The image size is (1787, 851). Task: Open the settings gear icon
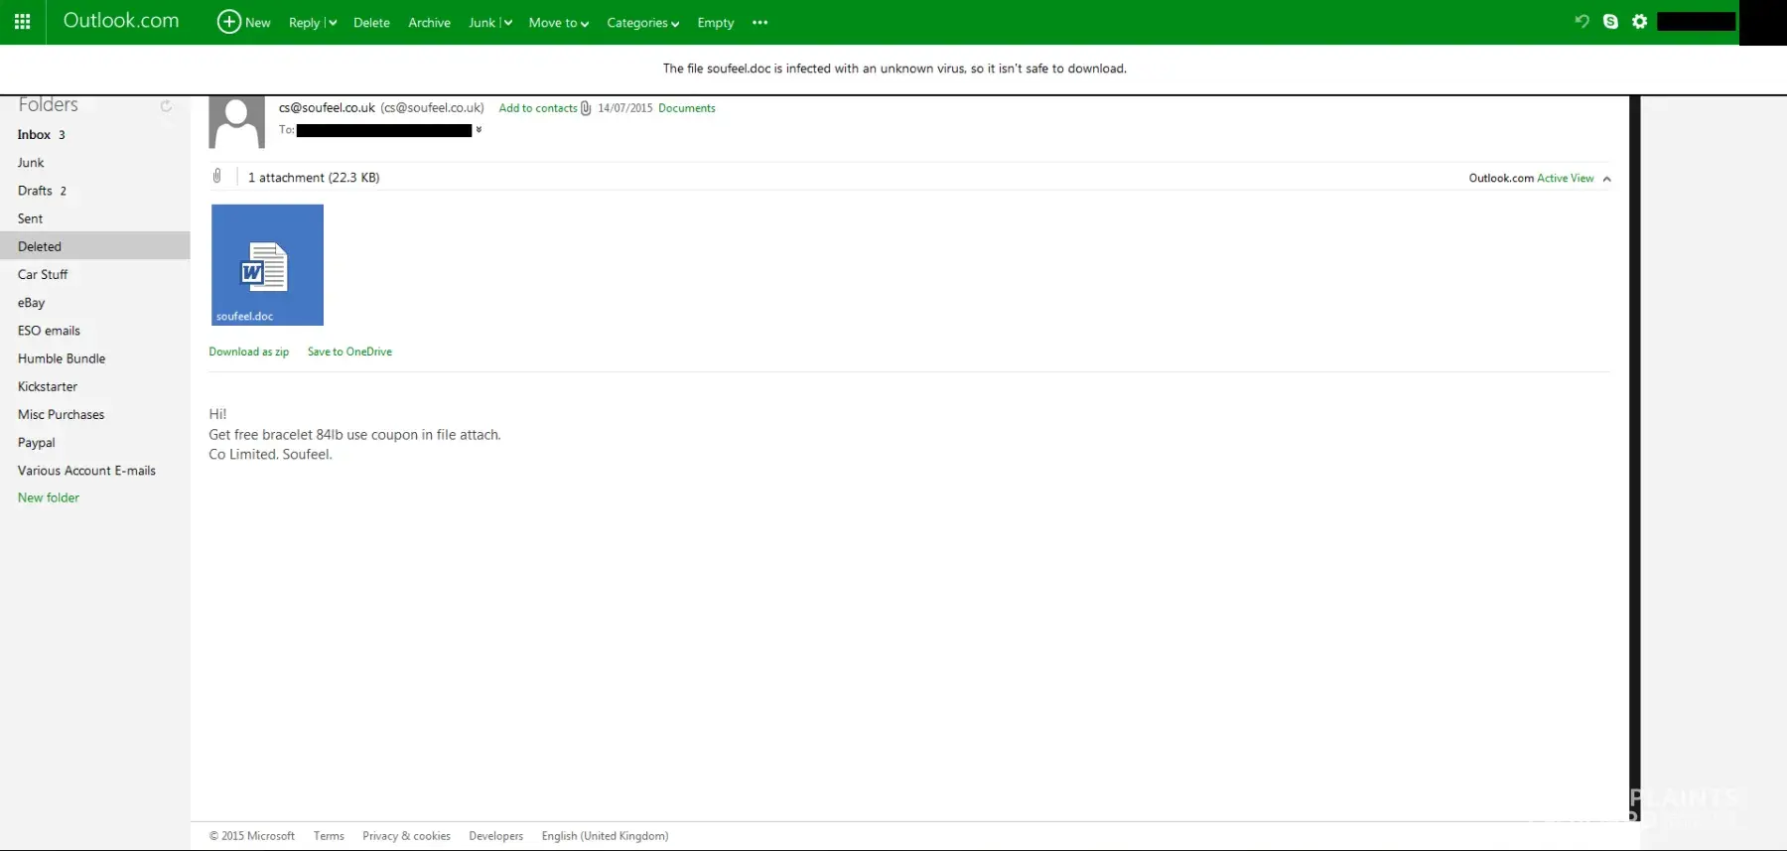point(1639,22)
